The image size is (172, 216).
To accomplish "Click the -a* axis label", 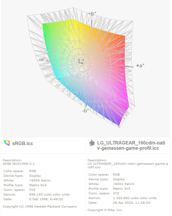I will (x=42, y=59).
